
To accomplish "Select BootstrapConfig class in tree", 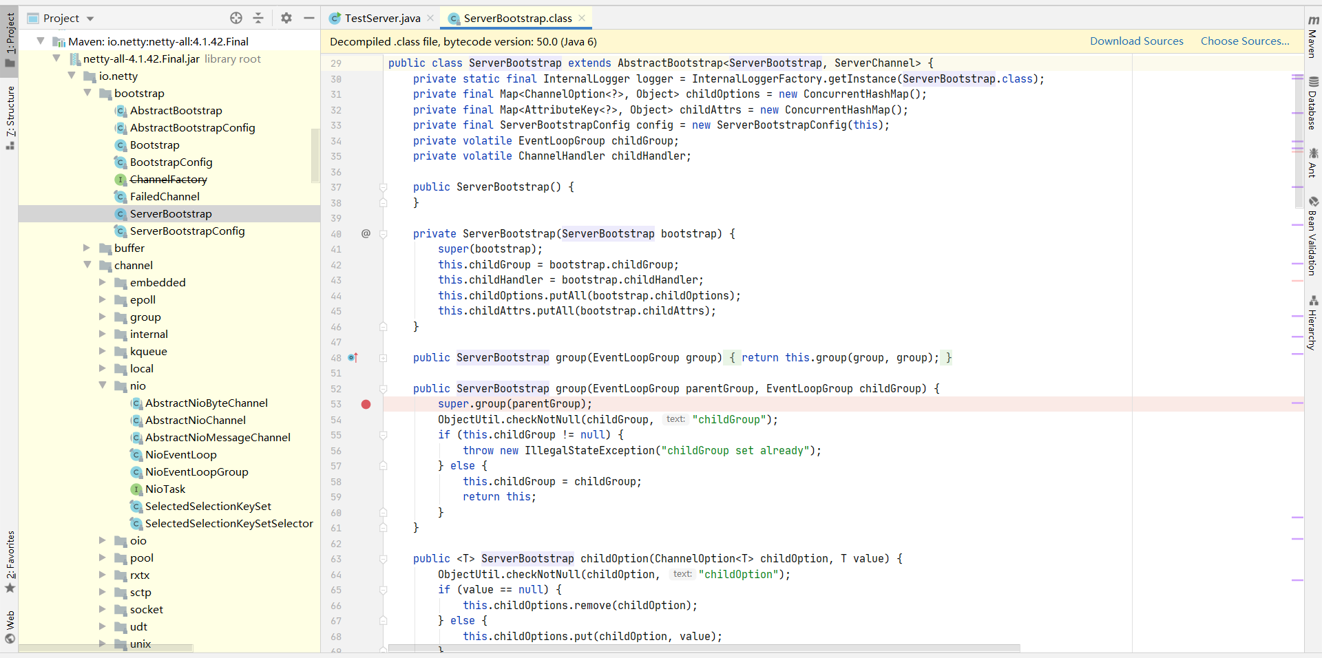I will coord(171,162).
